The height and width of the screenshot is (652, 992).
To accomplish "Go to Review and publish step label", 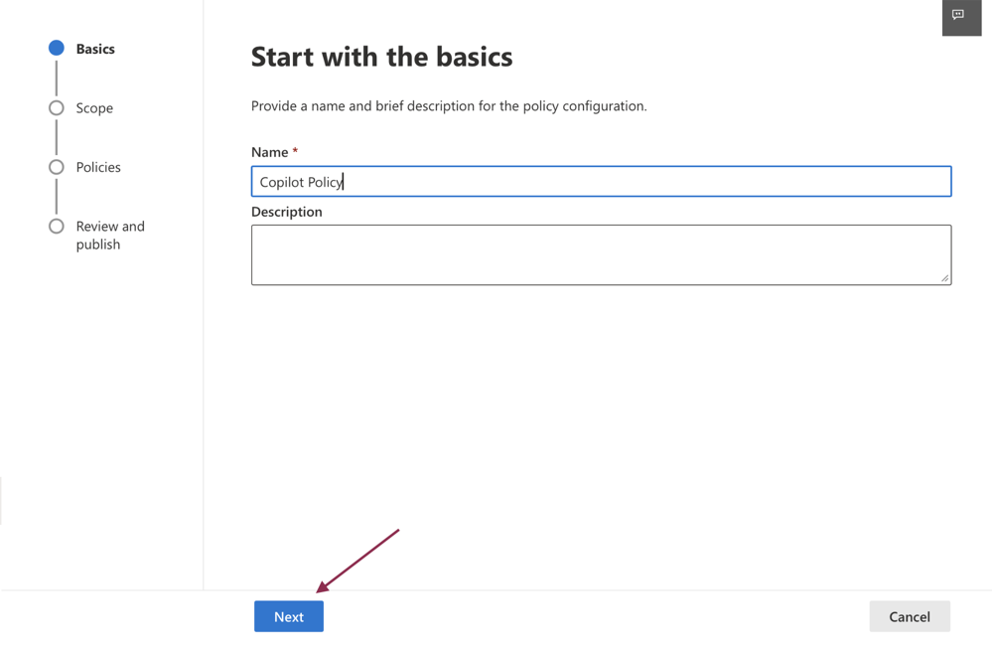I will [110, 235].
